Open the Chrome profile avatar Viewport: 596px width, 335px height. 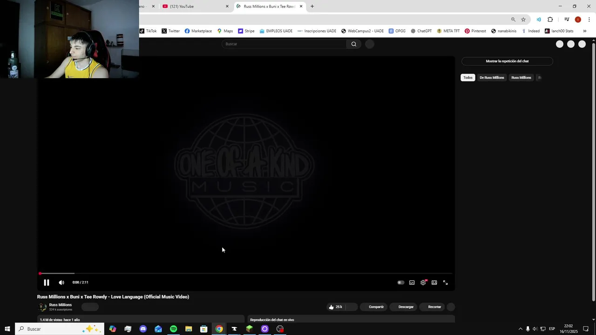[x=578, y=20]
